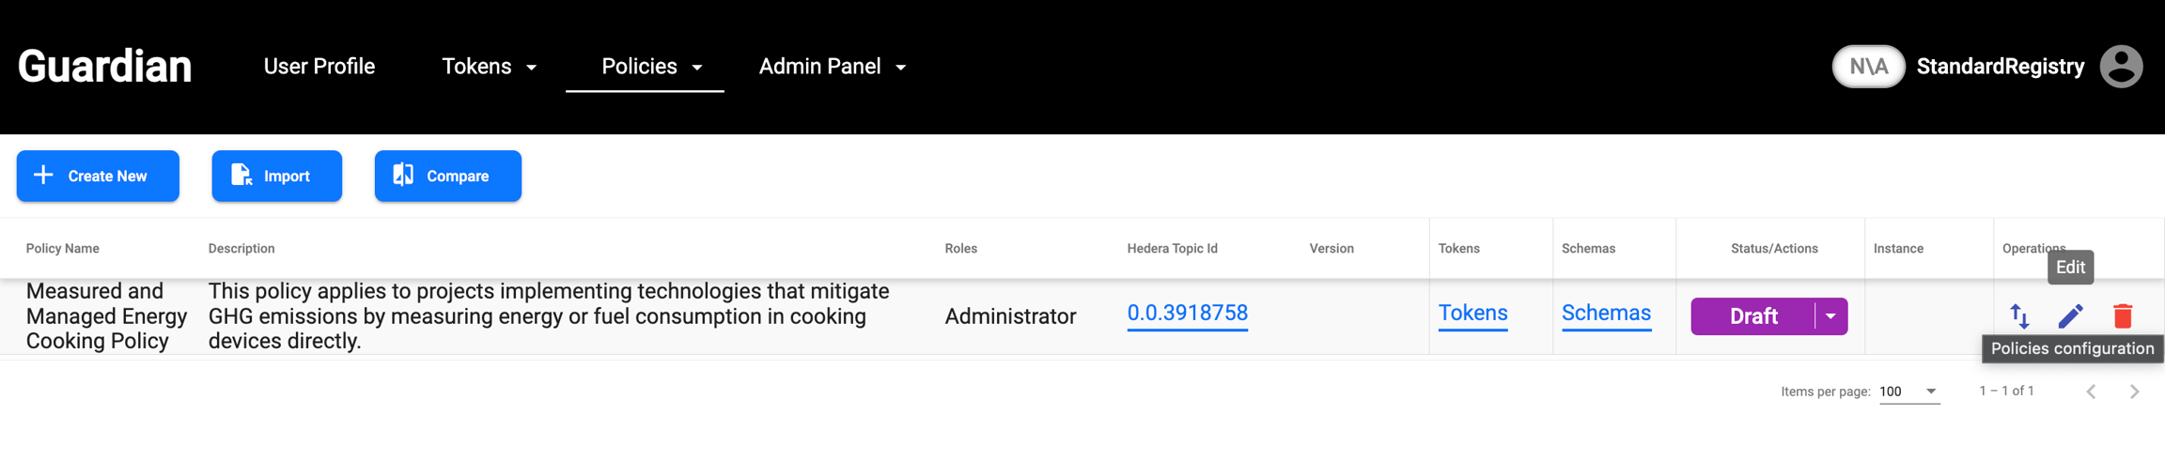Go to the previous page arrow
Image resolution: width=2165 pixels, height=461 pixels.
(2091, 392)
